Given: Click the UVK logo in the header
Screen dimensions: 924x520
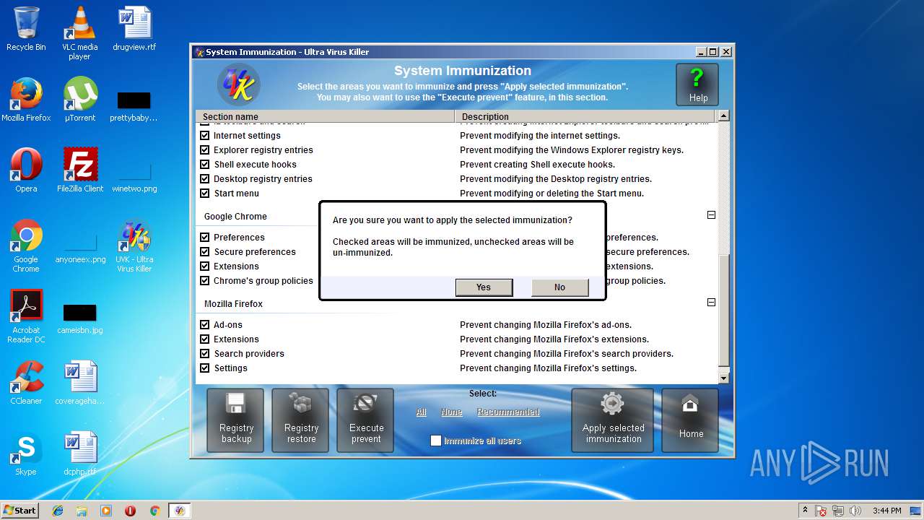Looking at the screenshot, I should (x=239, y=85).
